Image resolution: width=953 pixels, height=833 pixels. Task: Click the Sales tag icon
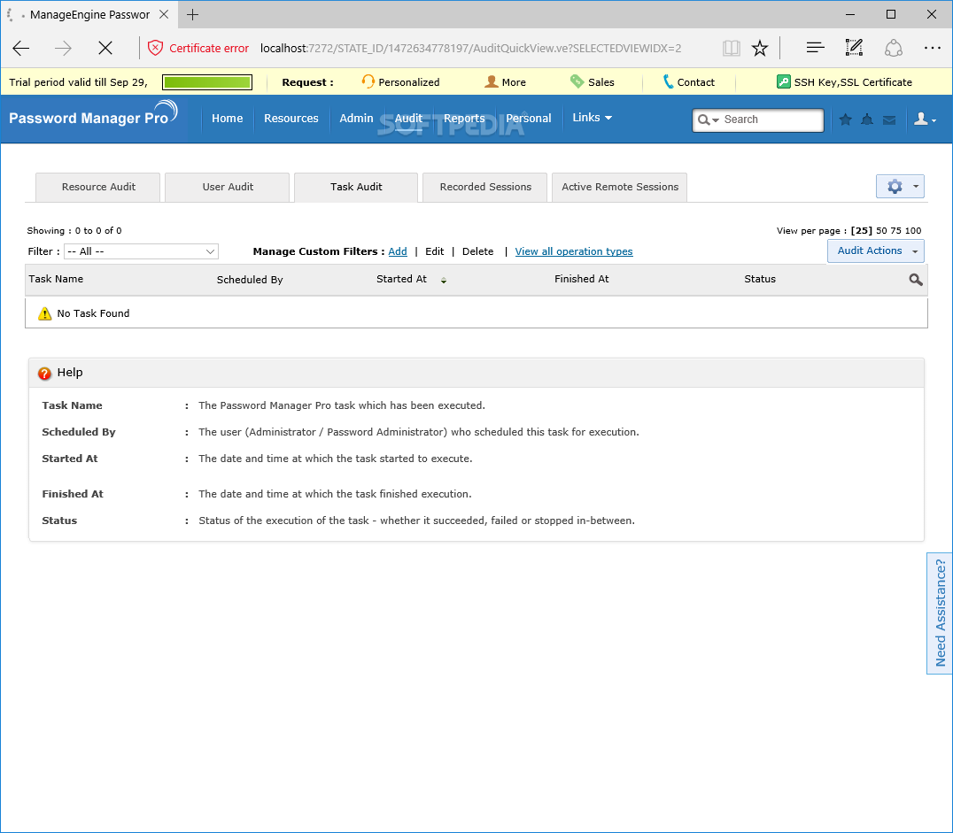[577, 81]
